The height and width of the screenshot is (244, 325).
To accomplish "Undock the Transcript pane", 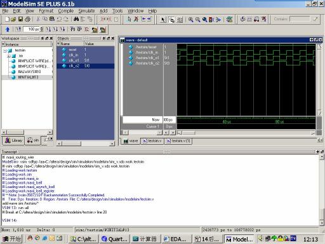I will 322,152.
